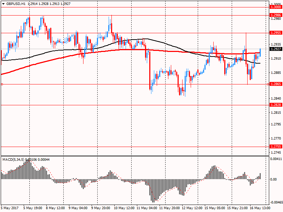Select right handle of the 1.2865 horizontal line
This screenshot has height=212, width=283.
268,84
